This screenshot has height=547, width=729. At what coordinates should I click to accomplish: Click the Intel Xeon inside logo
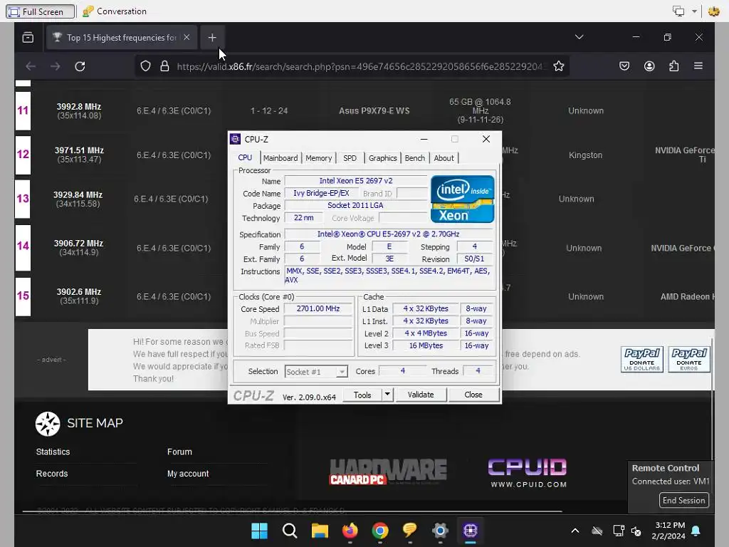click(x=462, y=199)
